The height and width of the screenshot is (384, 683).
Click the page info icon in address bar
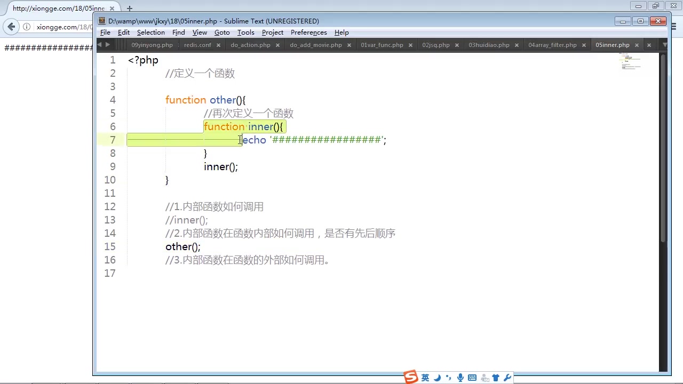(27, 27)
